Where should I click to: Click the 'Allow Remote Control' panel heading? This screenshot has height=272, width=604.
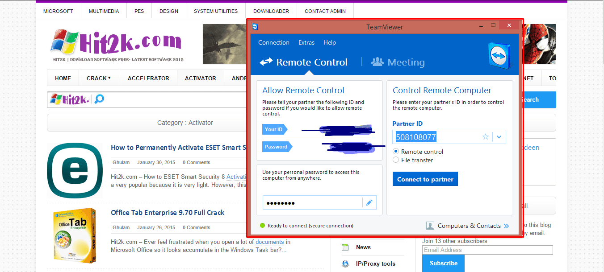303,91
